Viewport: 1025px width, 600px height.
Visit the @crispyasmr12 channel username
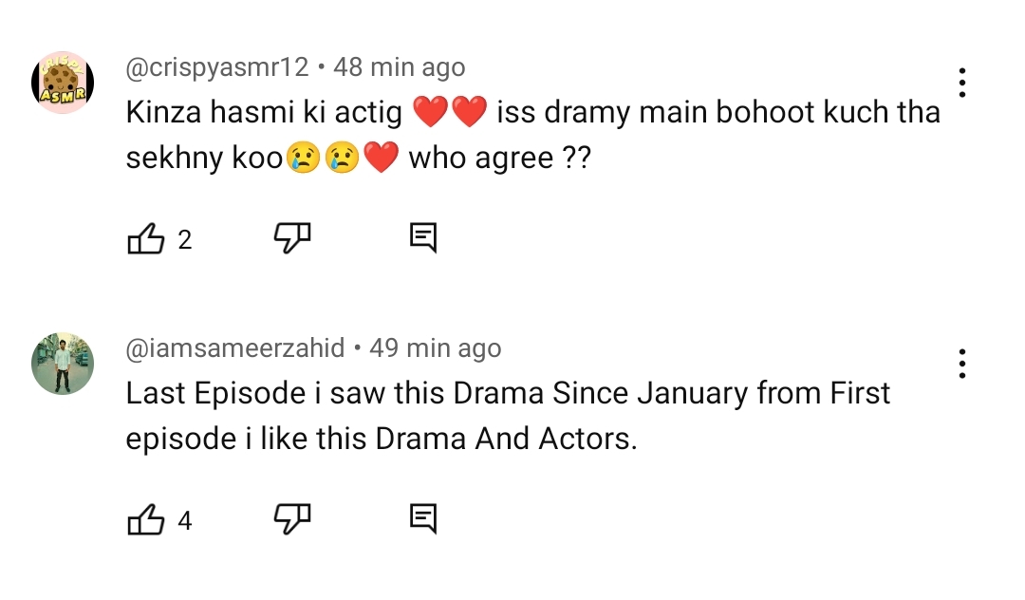[x=217, y=68]
